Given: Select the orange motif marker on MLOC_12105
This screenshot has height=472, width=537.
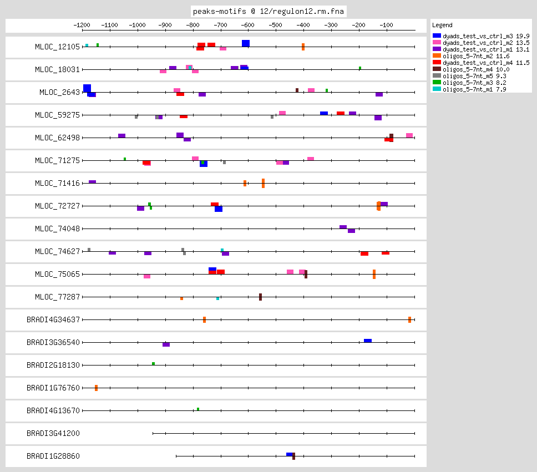Looking at the screenshot, I should click(303, 47).
